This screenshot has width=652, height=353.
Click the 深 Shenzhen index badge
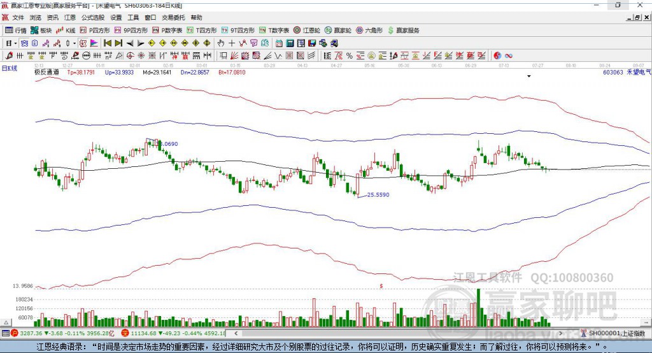125,333
